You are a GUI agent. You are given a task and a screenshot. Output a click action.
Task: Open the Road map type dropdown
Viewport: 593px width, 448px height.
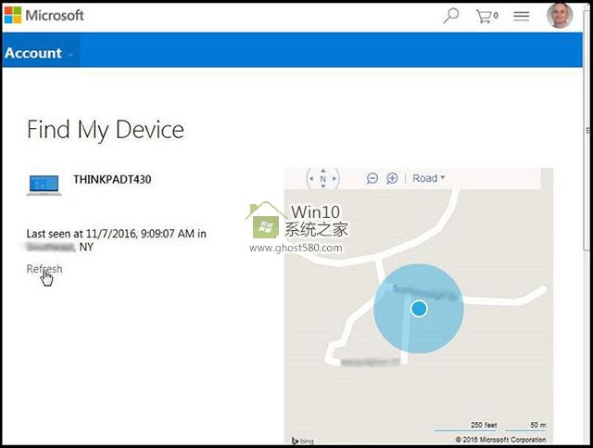click(428, 178)
